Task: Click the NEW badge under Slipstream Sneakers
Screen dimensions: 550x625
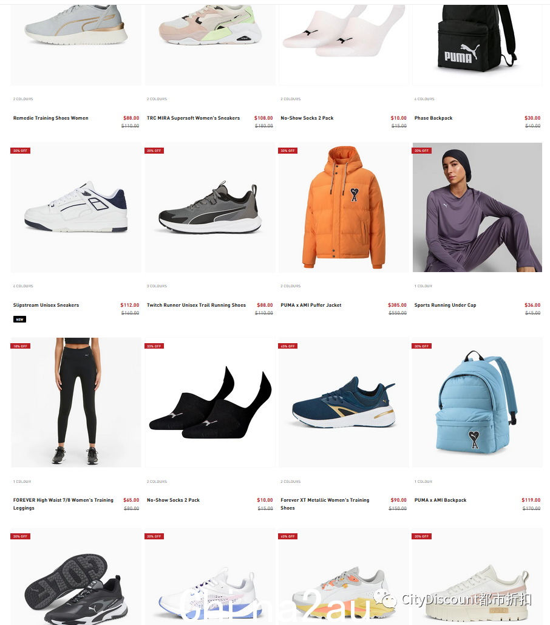Action: point(19,319)
